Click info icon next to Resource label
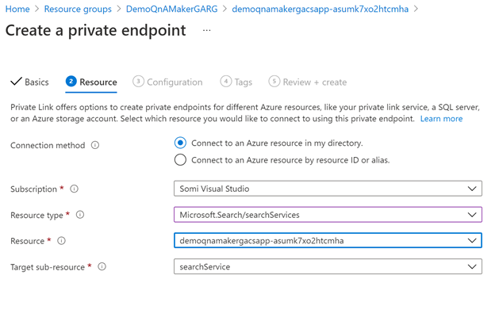This screenshot has width=495, height=317. tap(61, 241)
